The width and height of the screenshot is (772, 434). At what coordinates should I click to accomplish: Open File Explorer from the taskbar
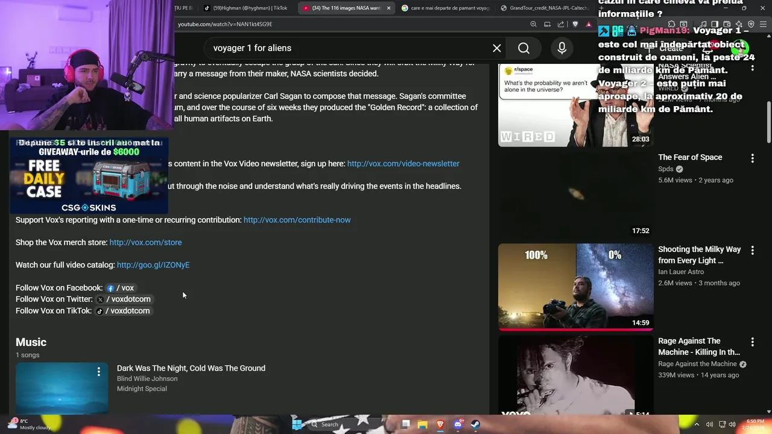point(423,424)
